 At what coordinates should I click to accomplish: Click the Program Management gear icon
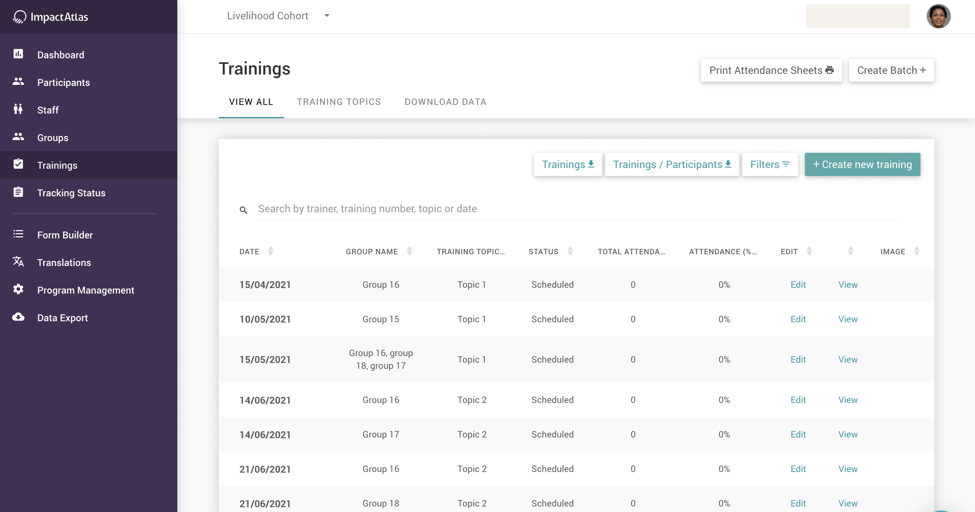[x=18, y=289]
